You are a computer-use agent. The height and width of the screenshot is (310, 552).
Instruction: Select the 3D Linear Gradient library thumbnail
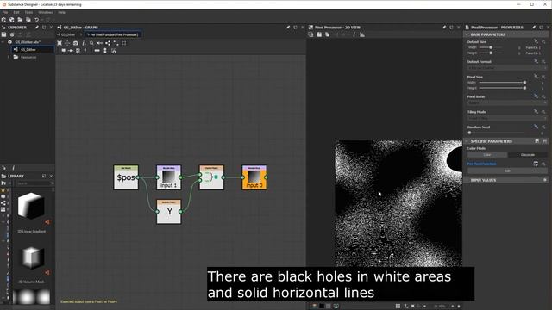pyautogui.click(x=31, y=206)
